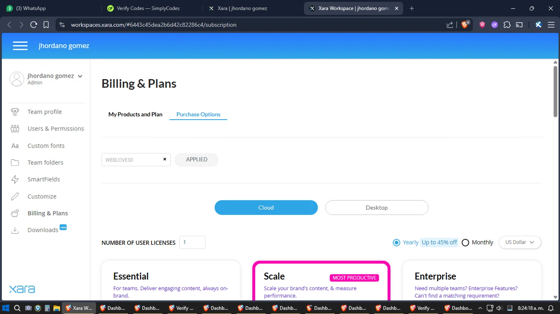Screen dimensions: 560x314
Task: Click the Scale plan heading
Action: pyautogui.click(x=274, y=276)
